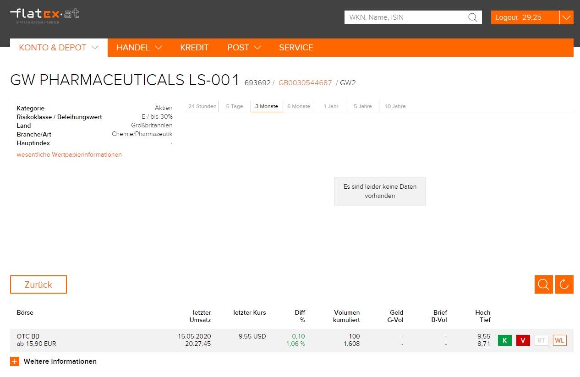Open the wesentliche Wertpapierinformationen link
Image resolution: width=580 pixels, height=377 pixels.
click(x=69, y=155)
